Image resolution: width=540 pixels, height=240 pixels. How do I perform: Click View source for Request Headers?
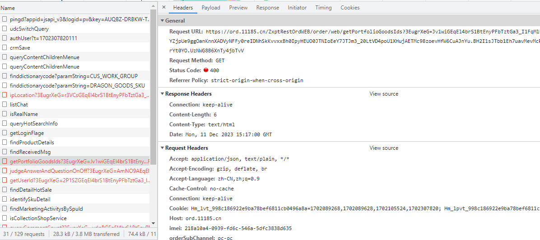(x=384, y=148)
